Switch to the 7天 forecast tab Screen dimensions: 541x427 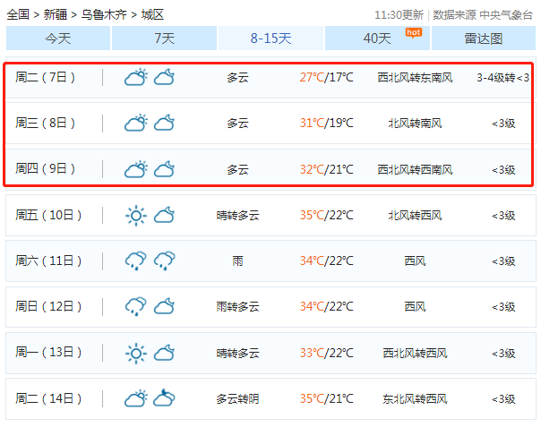coord(164,38)
